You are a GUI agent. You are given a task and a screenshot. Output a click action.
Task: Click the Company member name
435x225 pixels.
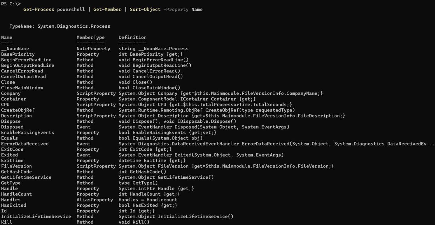tap(11, 93)
